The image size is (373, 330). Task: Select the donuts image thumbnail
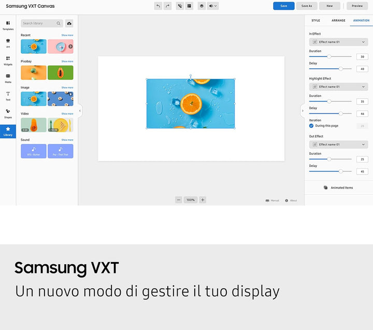tap(61, 99)
